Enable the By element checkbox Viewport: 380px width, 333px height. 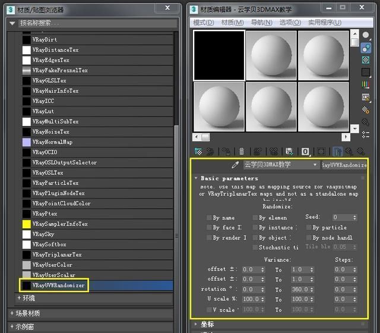[x=255, y=218]
